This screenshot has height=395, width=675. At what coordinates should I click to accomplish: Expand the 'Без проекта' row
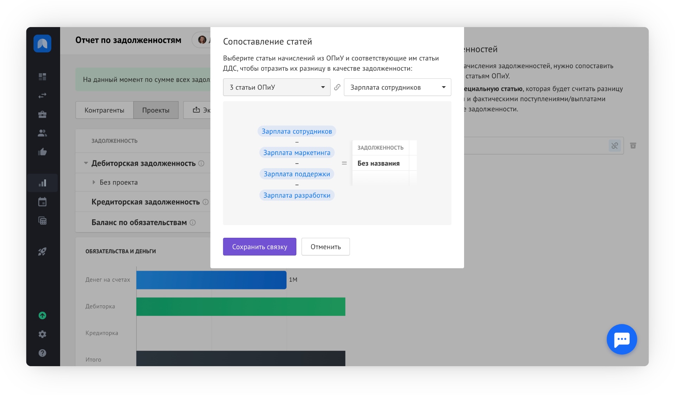point(94,182)
